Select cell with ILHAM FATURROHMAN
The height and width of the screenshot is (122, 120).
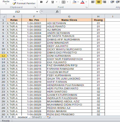(69, 95)
